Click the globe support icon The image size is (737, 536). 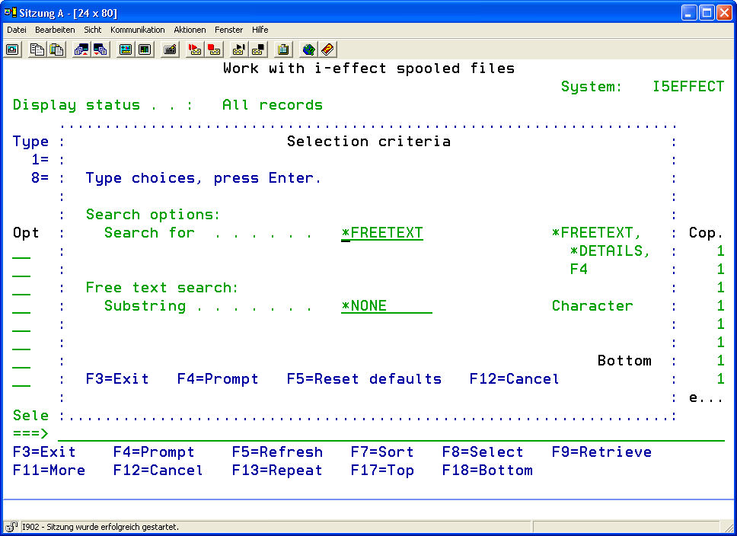[308, 49]
